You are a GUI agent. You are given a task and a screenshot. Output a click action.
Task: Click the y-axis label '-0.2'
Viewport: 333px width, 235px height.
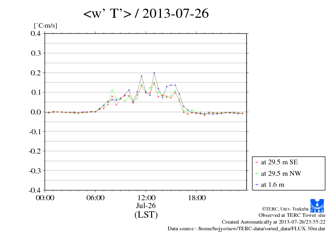click(35, 151)
